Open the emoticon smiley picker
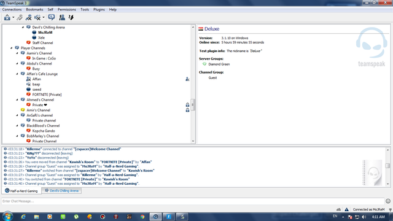This screenshot has height=221, width=393. (x=388, y=201)
